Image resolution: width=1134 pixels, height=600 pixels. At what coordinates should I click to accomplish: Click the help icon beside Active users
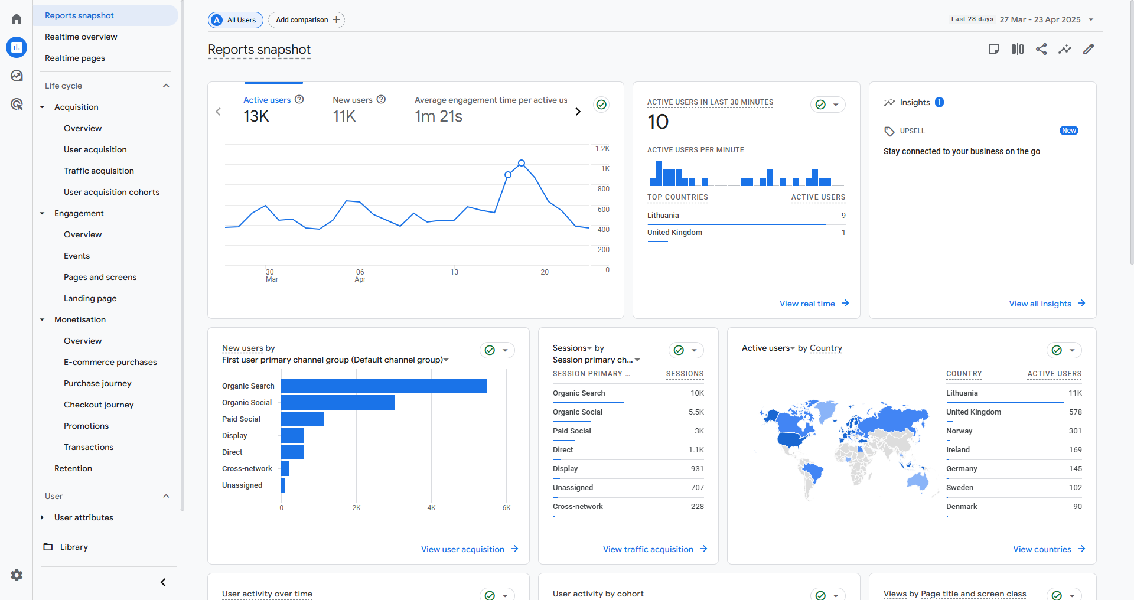pos(299,100)
